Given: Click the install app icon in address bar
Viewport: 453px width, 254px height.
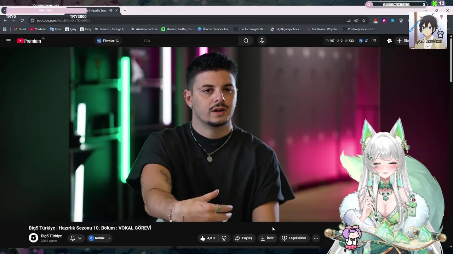Looking at the screenshot, I should click(349, 20).
